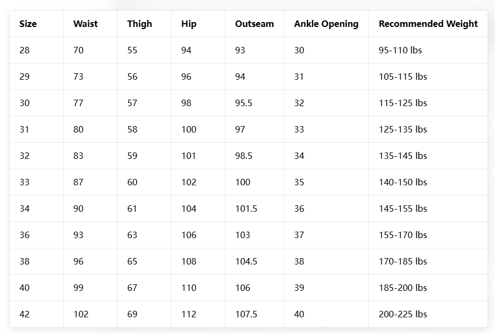Select the hip value 112
495x334 pixels.
189,314
